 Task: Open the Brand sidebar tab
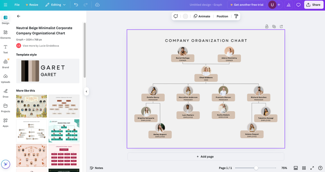pos(6,64)
